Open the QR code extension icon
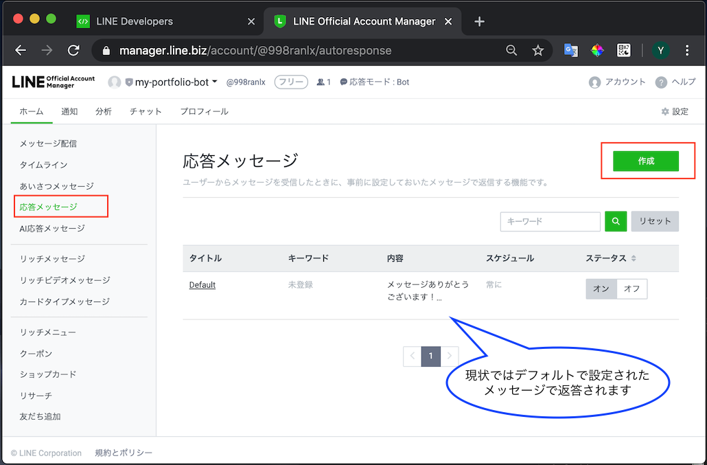 [623, 50]
